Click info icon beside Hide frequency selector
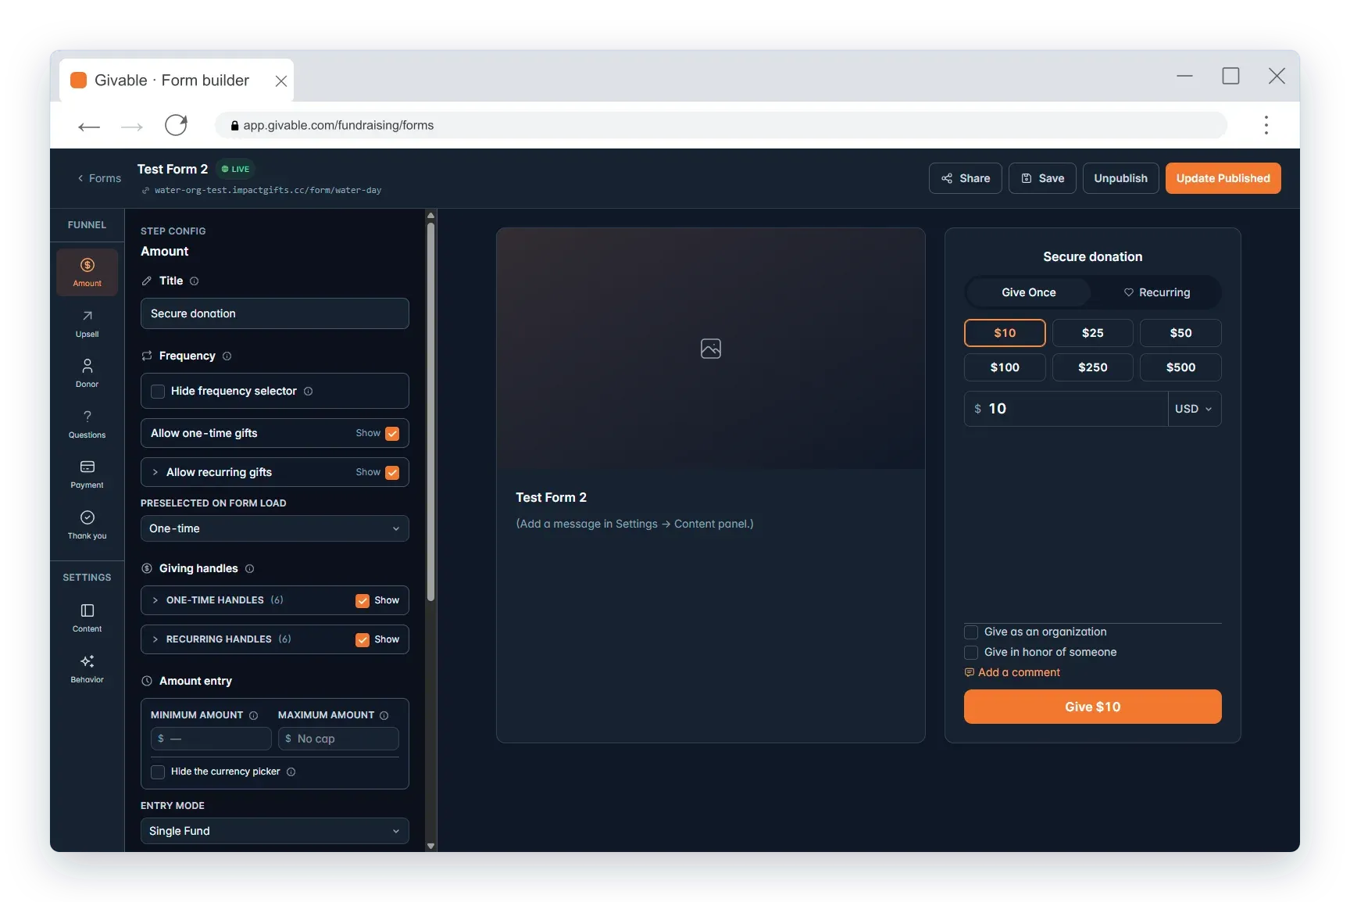 [309, 392]
